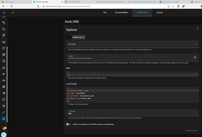Open the hamburger sidebar menu

point(4,13)
